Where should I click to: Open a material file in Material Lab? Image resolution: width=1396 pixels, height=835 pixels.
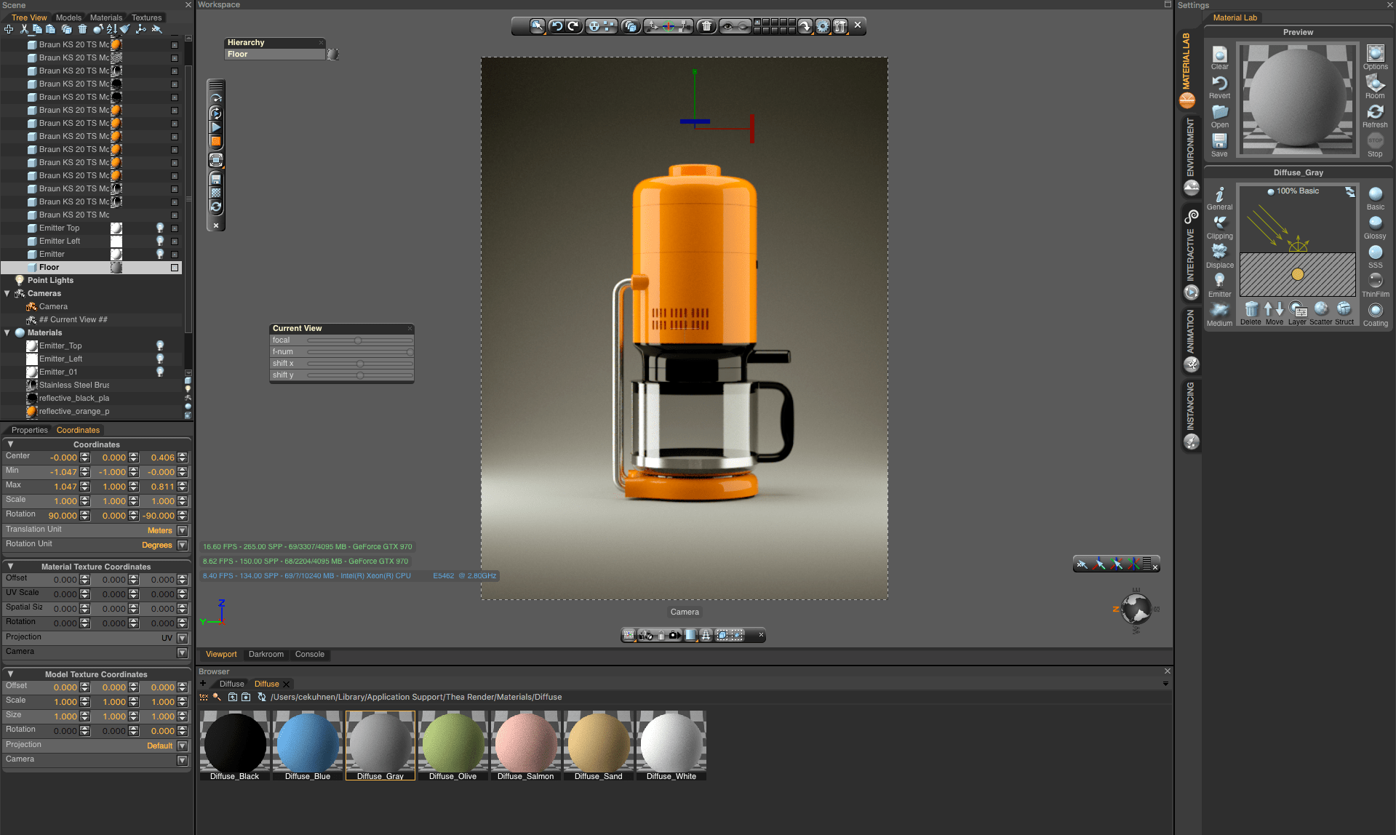(1220, 116)
